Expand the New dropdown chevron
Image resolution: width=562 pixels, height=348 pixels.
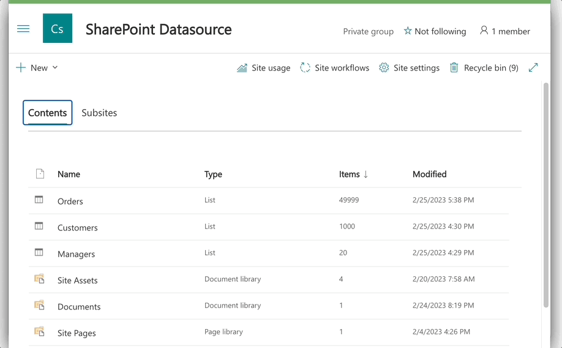(x=55, y=67)
